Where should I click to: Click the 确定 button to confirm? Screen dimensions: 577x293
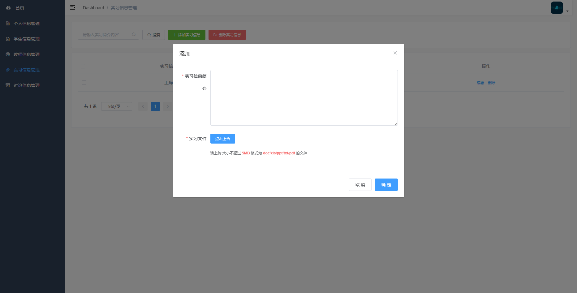[x=386, y=185]
